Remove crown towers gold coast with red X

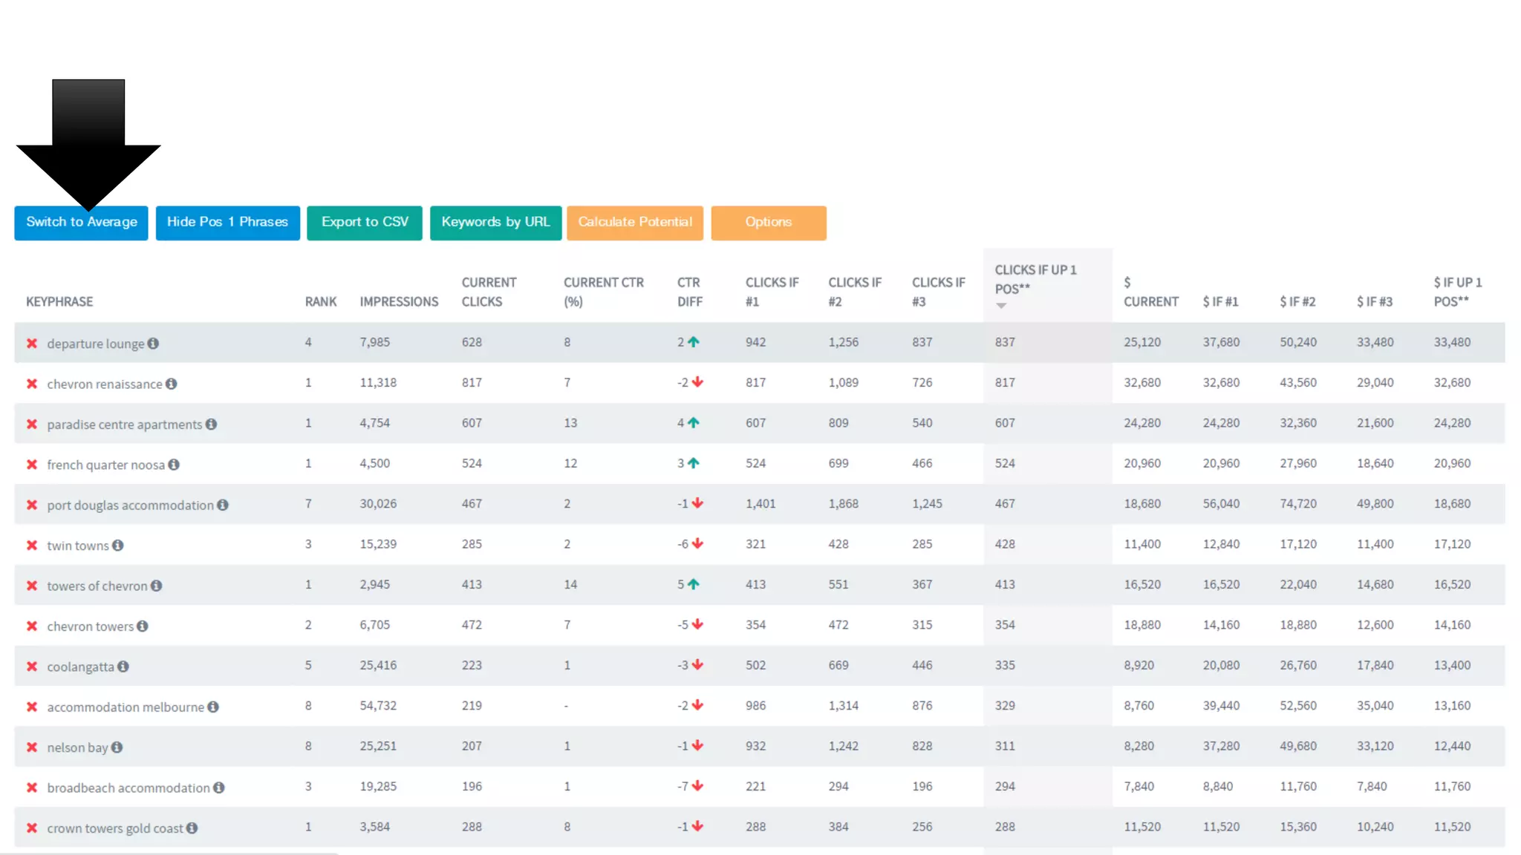[32, 828]
